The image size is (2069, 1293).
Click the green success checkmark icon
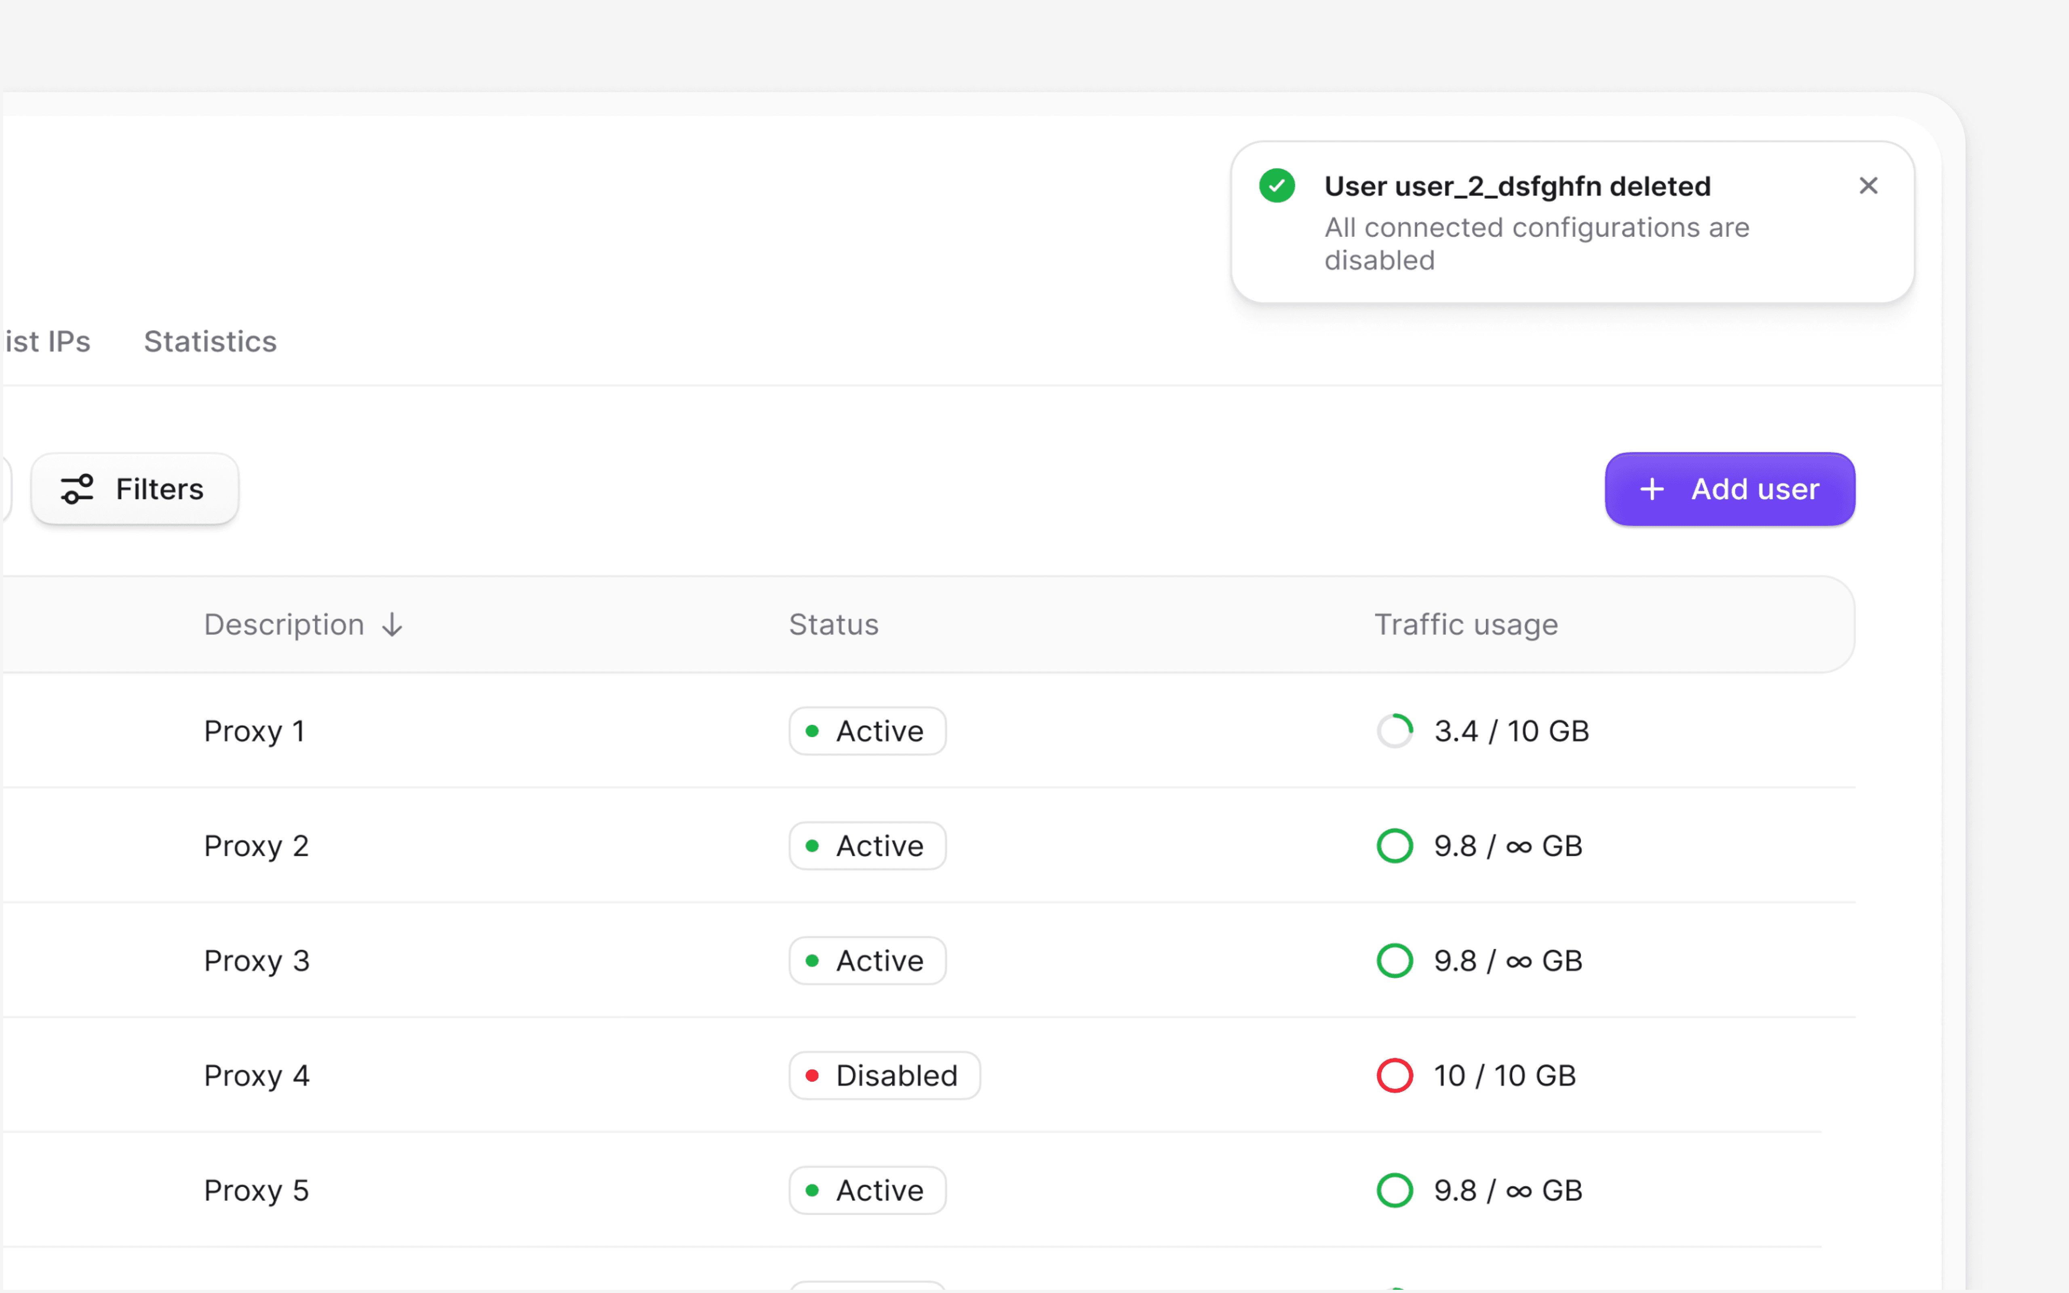(1277, 185)
